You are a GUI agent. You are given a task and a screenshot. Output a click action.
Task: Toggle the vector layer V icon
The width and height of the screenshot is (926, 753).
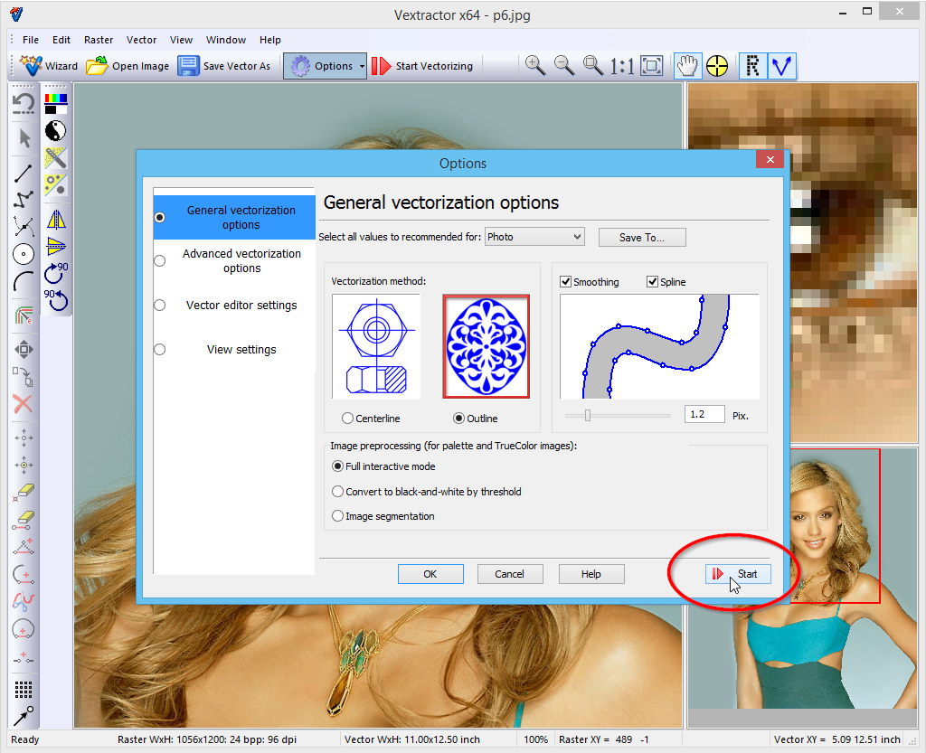(781, 65)
